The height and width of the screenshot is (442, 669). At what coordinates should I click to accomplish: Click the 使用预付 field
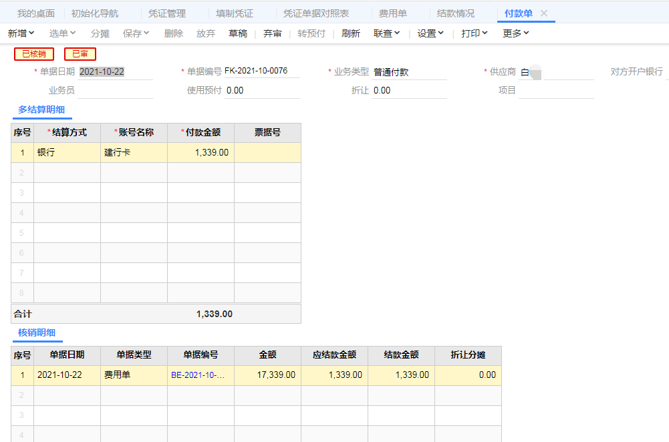pos(262,90)
